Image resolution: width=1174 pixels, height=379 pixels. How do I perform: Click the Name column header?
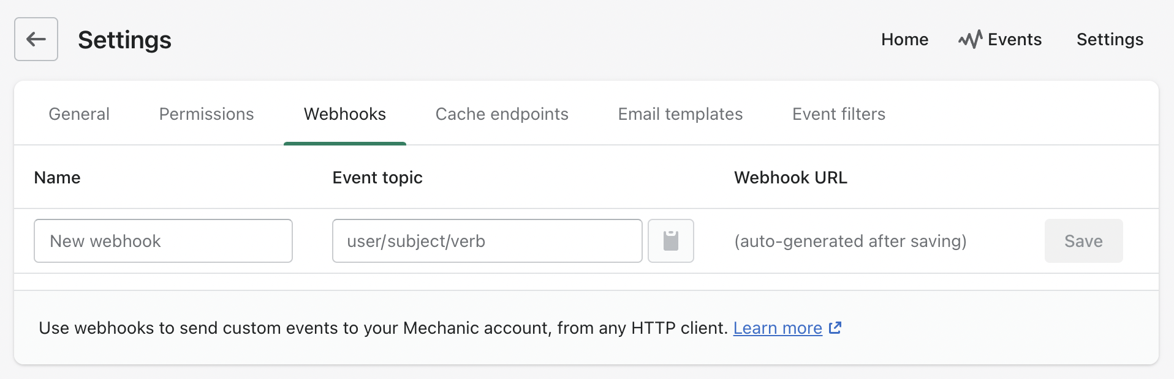tap(58, 178)
